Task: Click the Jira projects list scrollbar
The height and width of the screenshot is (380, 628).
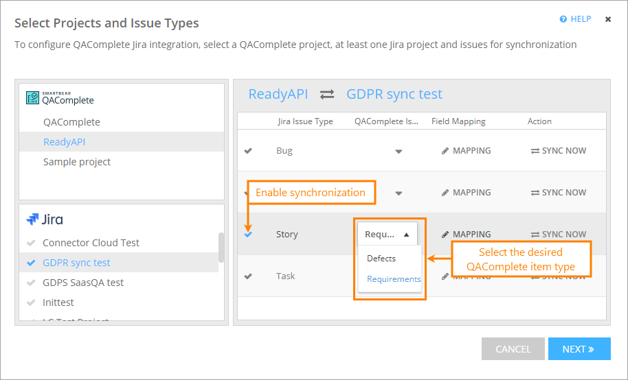Action: pyautogui.click(x=221, y=248)
